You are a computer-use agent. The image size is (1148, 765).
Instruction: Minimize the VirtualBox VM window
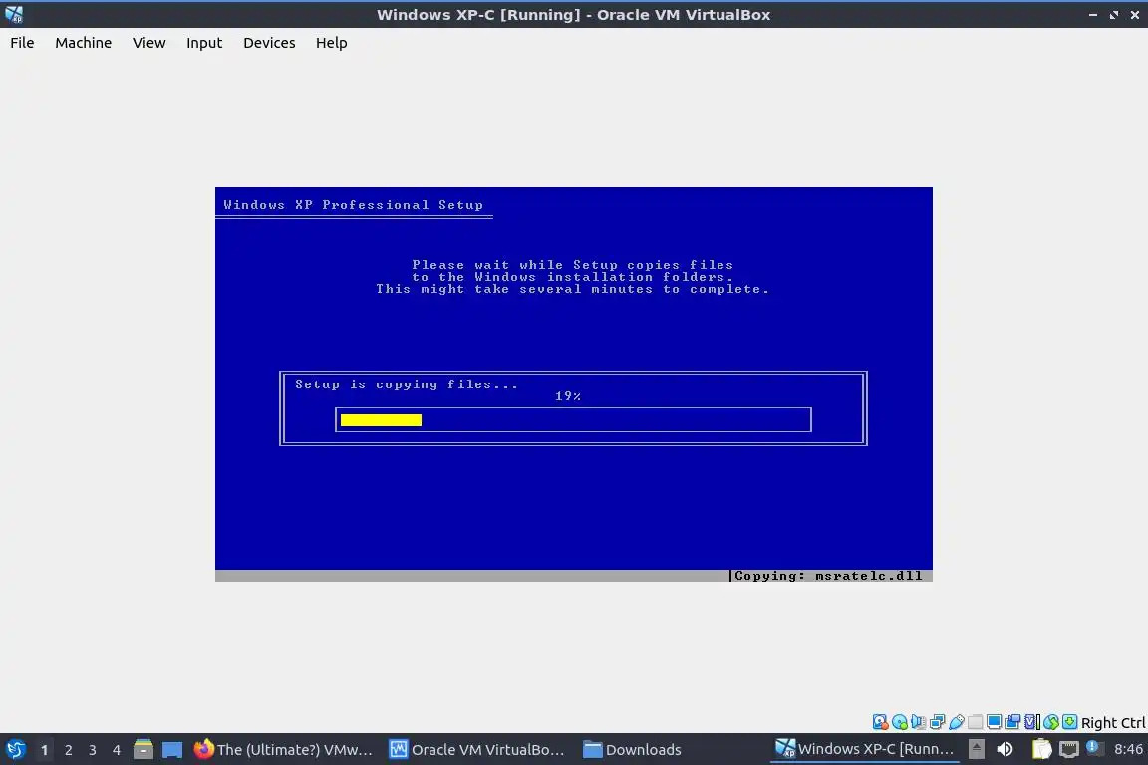tap(1093, 15)
